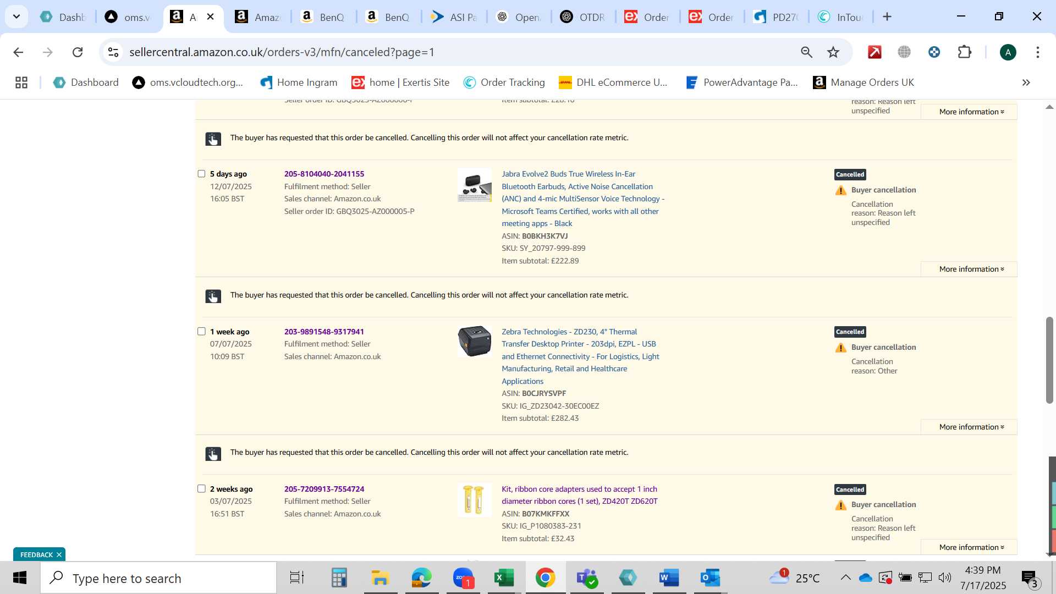Switch to the oms.v browser tab

click(x=128, y=17)
